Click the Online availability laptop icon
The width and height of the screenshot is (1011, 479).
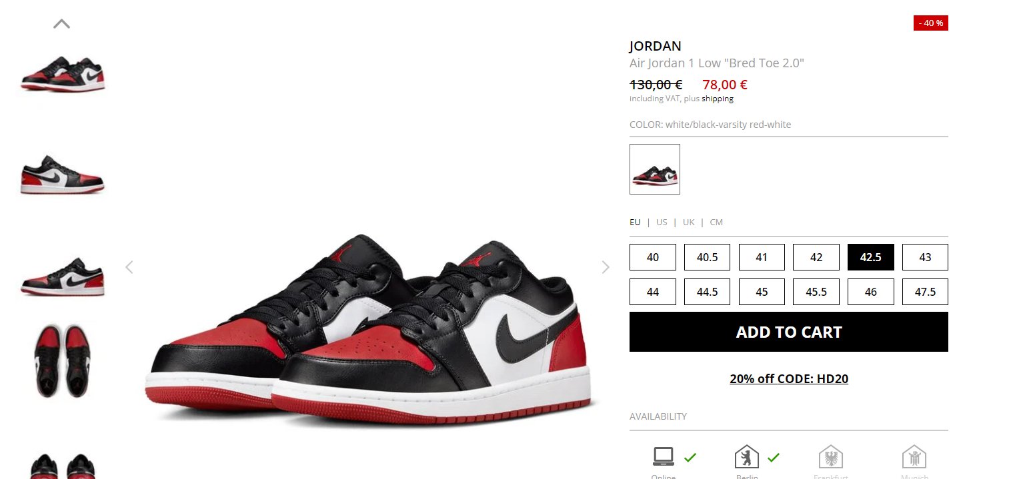[x=664, y=456]
